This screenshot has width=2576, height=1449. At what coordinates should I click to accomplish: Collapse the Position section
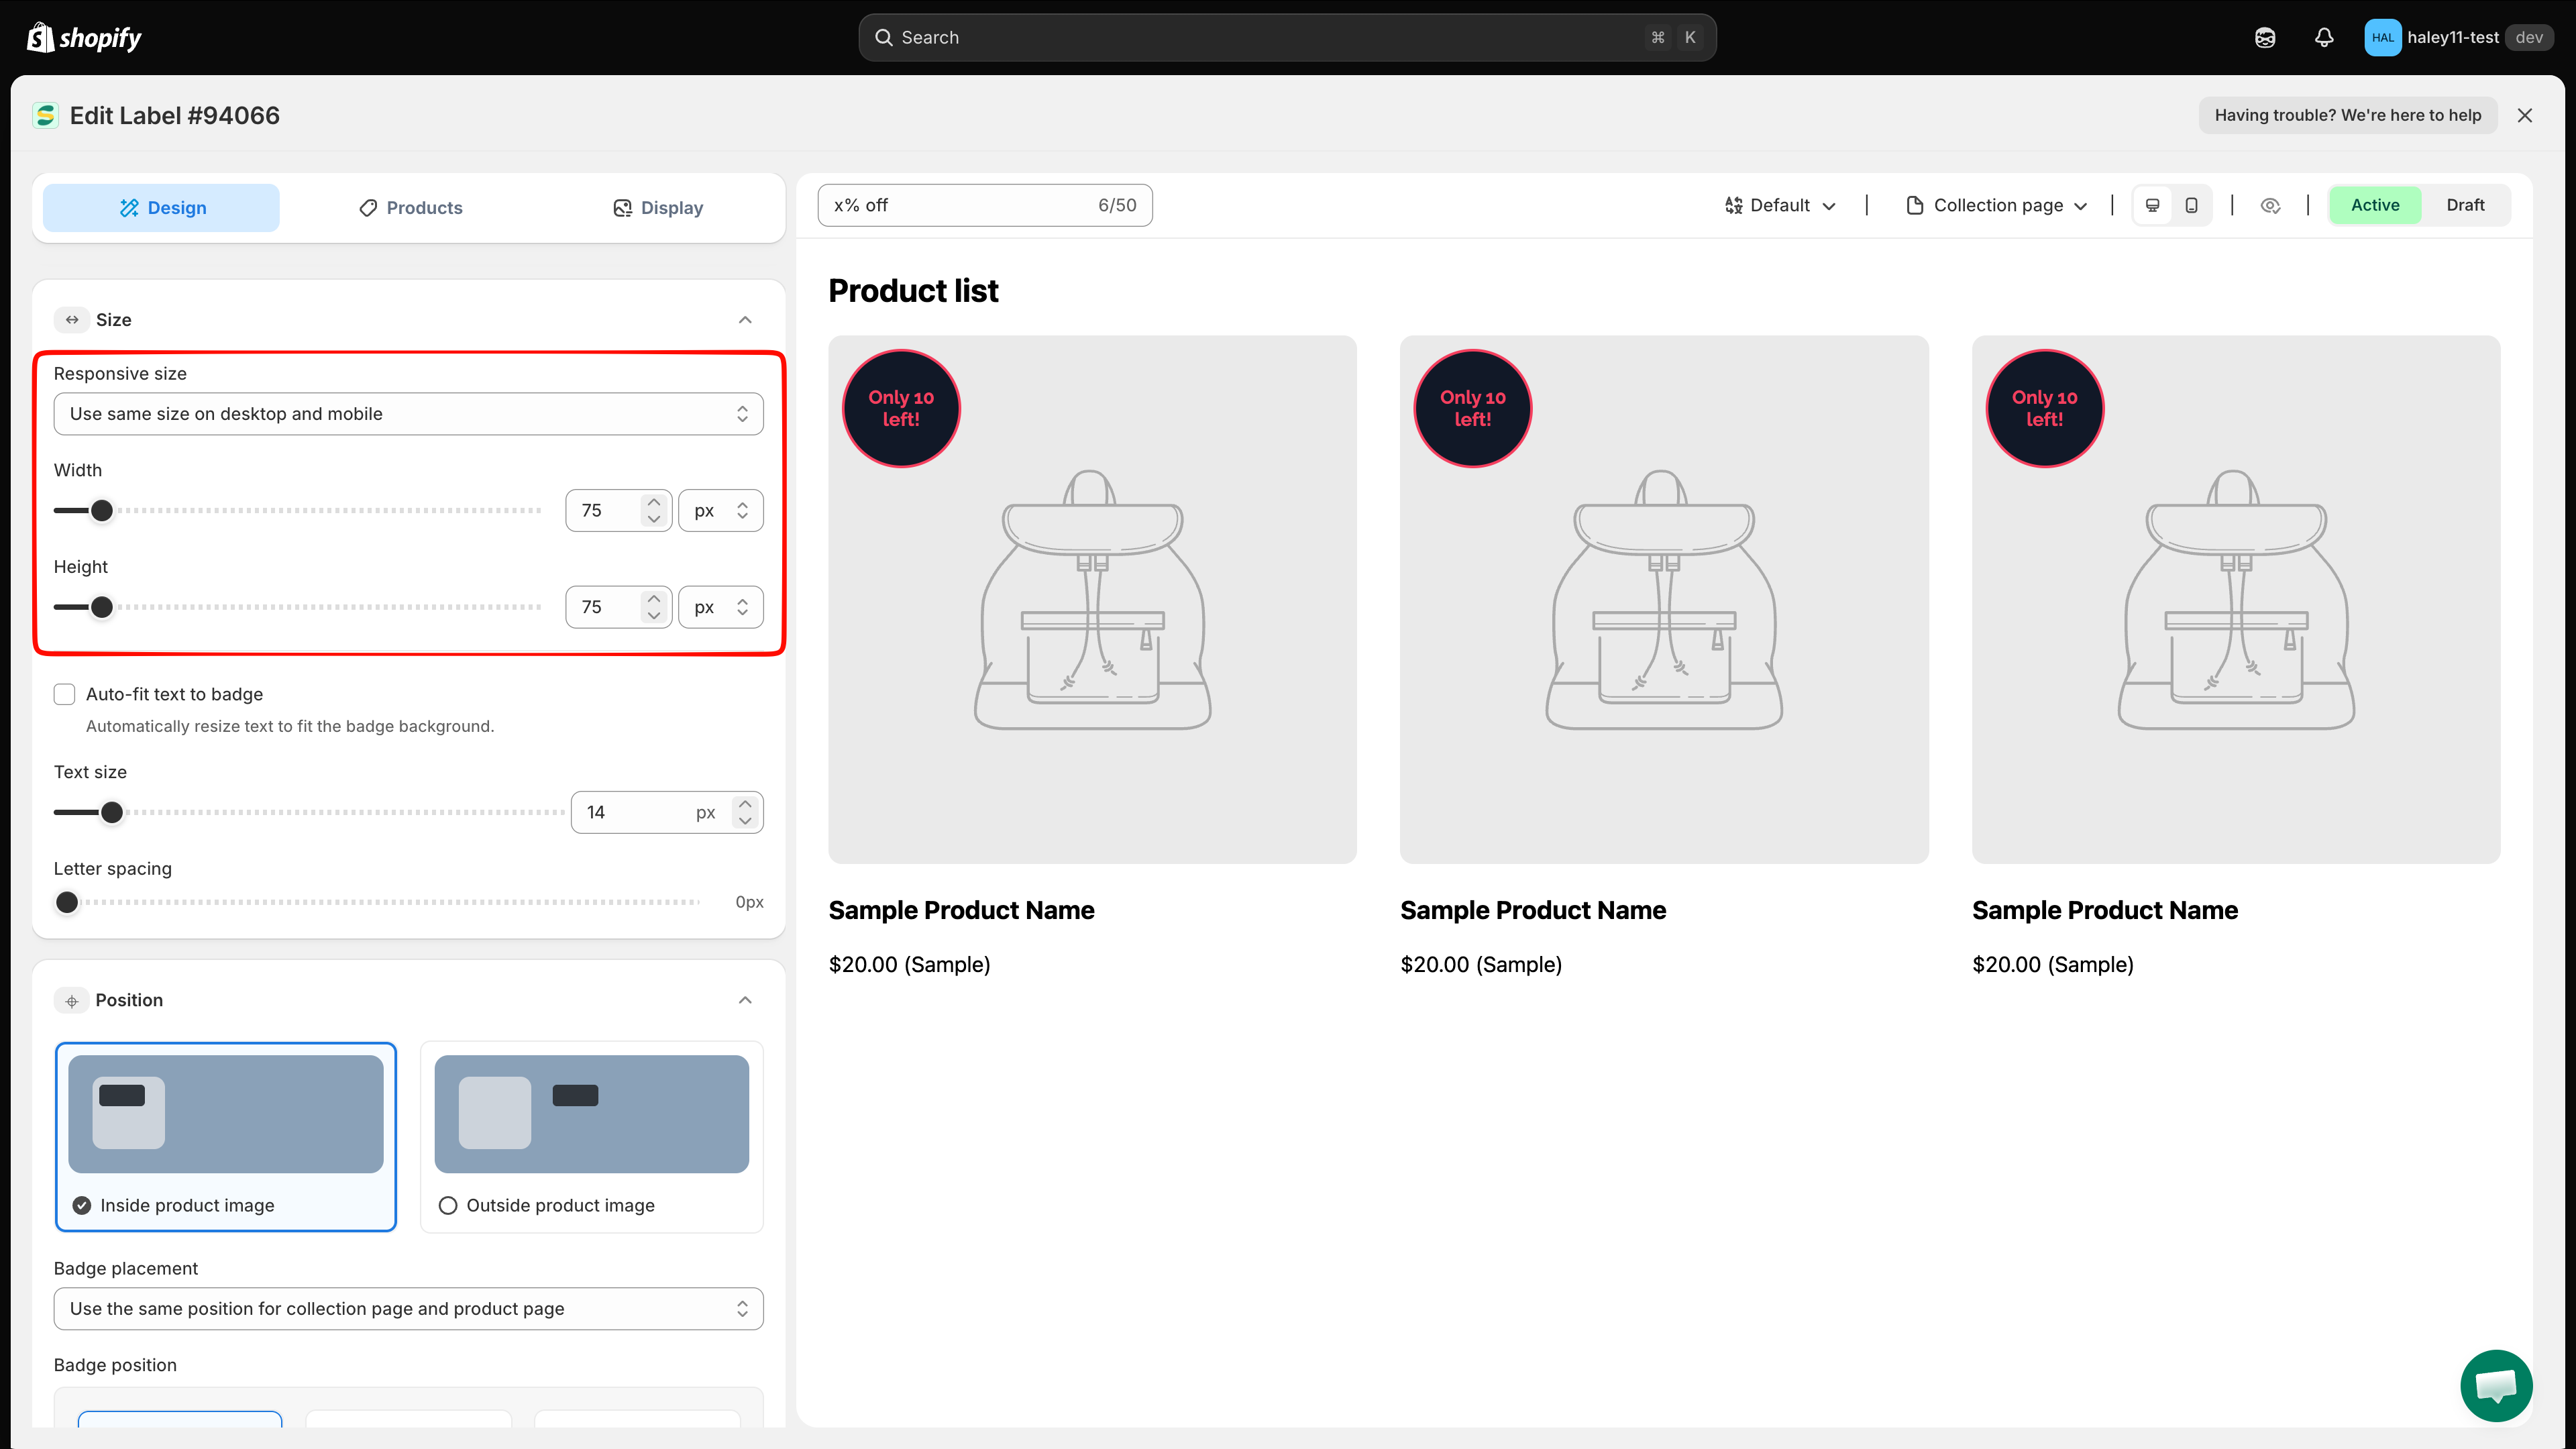(745, 1000)
